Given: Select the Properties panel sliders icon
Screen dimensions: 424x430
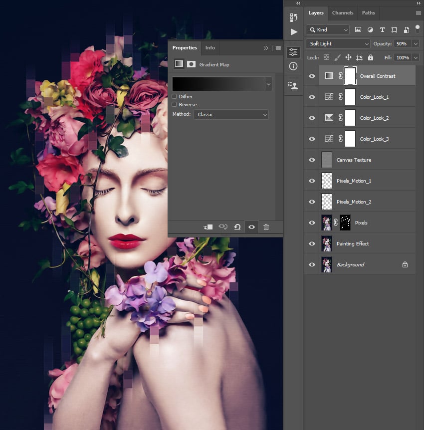Looking at the screenshot, I should click(x=293, y=51).
